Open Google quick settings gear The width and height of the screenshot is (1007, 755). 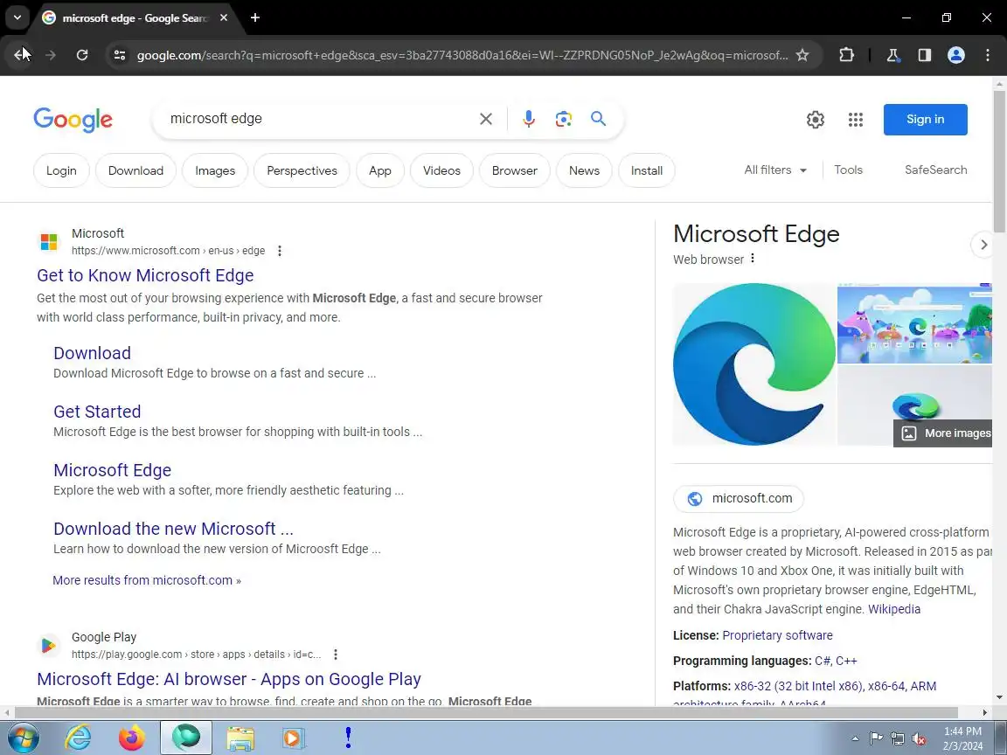click(815, 120)
